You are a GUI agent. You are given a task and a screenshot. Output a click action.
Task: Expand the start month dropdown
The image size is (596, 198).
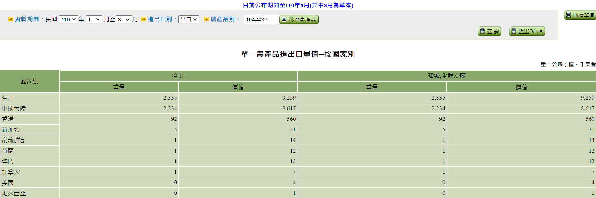point(94,20)
